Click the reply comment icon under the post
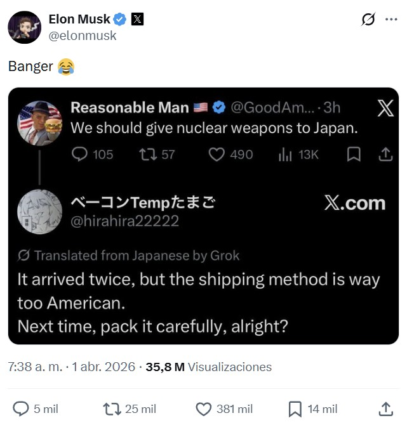This screenshot has width=407, height=425. (21, 409)
